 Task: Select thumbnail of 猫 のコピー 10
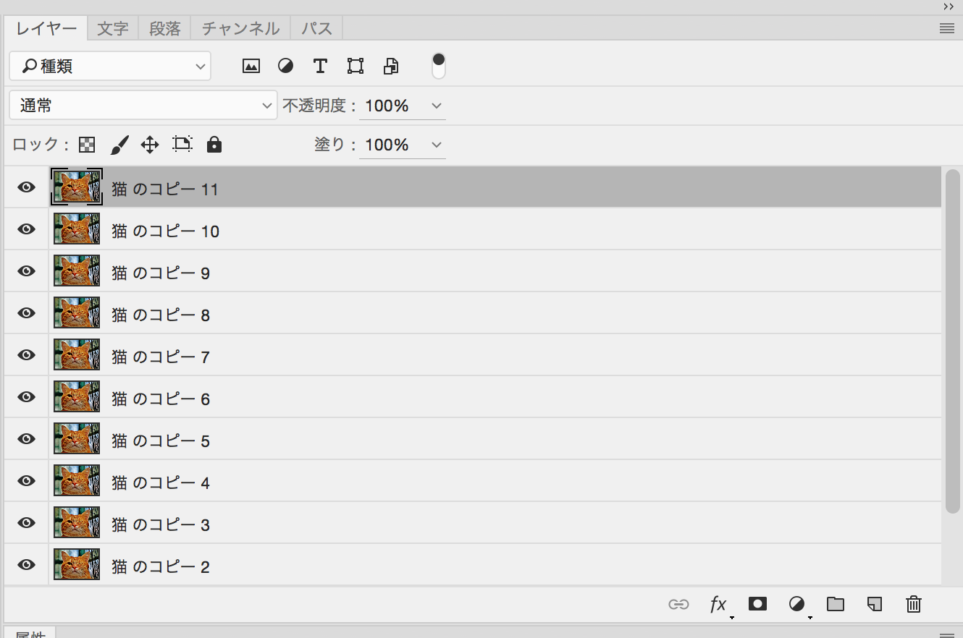(x=77, y=229)
